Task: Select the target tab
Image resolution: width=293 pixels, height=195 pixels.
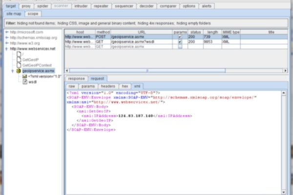Action: pos(11,6)
